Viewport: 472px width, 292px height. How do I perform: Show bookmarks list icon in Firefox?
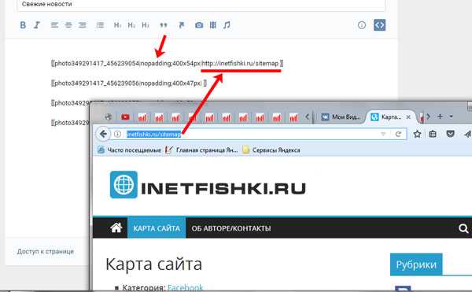coord(433,134)
